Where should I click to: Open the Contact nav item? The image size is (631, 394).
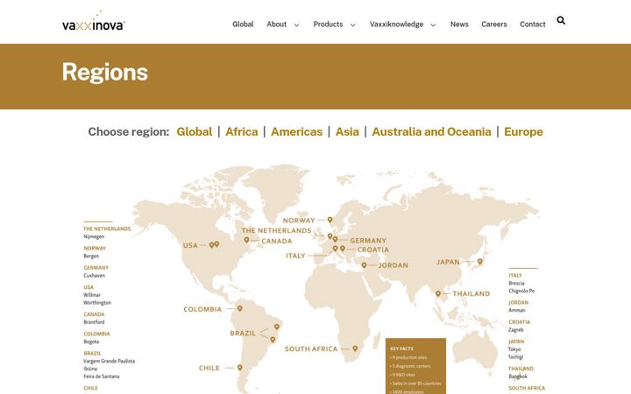[x=533, y=25]
